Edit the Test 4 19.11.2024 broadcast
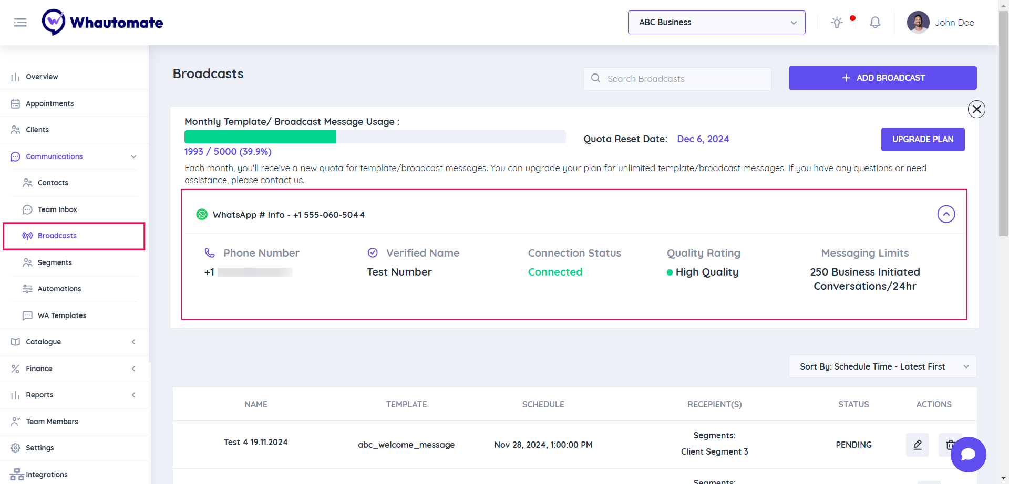This screenshot has width=1009, height=484. point(918,445)
